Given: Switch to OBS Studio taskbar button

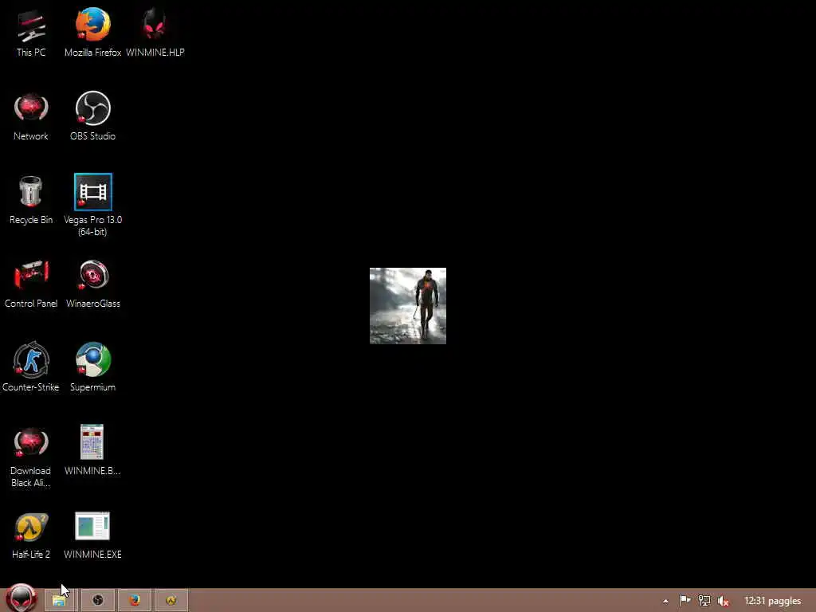Looking at the screenshot, I should coord(98,601).
